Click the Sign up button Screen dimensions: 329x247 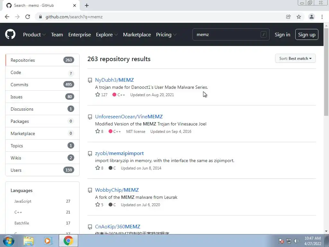(x=307, y=34)
